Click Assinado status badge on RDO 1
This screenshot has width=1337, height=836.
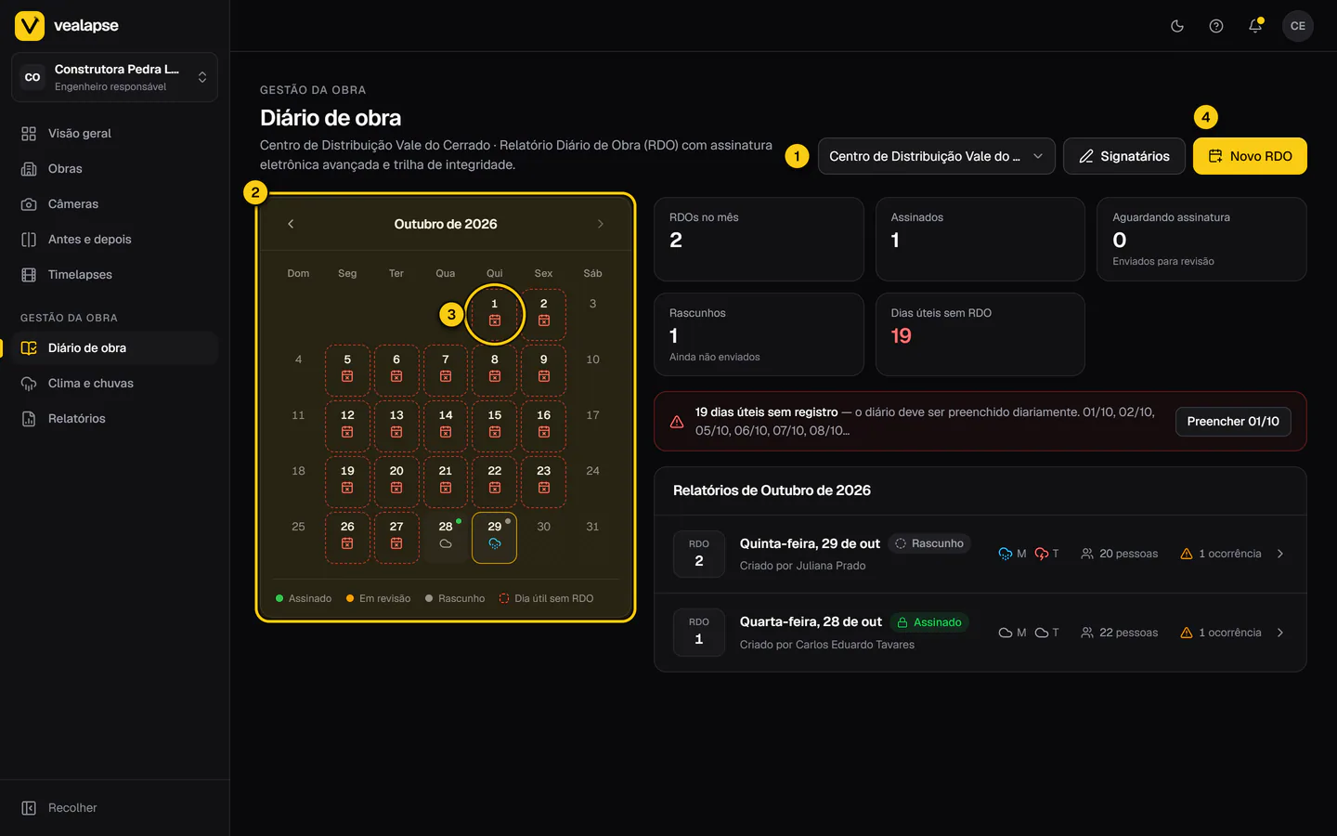coord(929,622)
